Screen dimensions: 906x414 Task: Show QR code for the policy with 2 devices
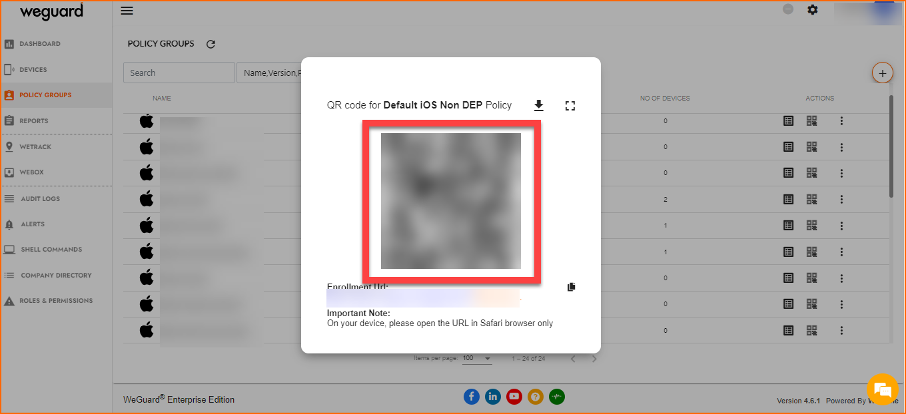[812, 199]
